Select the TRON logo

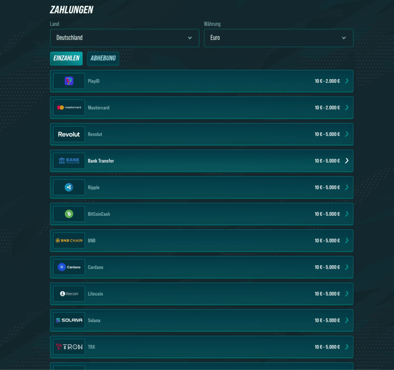(69, 347)
